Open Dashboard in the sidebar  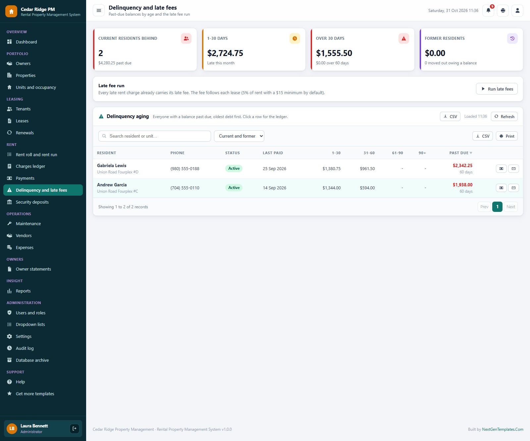coord(43,42)
